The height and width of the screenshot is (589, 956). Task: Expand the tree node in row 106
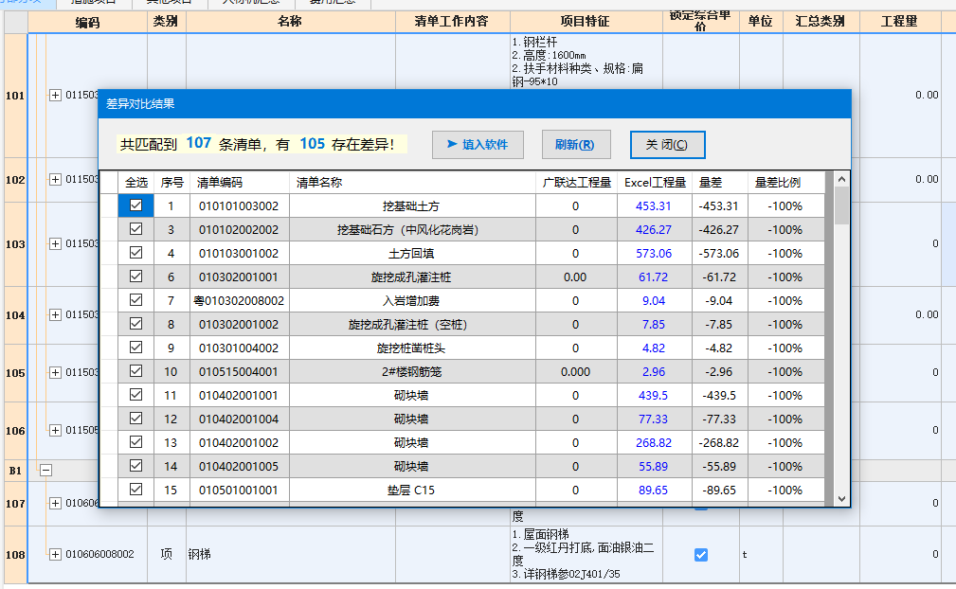point(55,430)
